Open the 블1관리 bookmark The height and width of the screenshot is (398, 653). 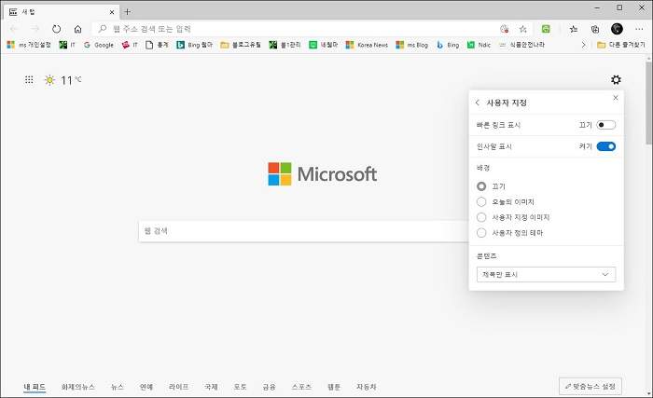pyautogui.click(x=285, y=45)
